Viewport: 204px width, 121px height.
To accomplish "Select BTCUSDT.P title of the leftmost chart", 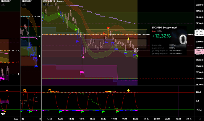I will (x=6, y=1).
